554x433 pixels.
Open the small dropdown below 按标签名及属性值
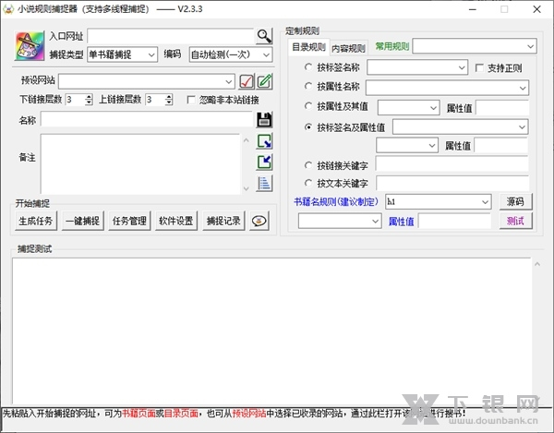(407, 145)
